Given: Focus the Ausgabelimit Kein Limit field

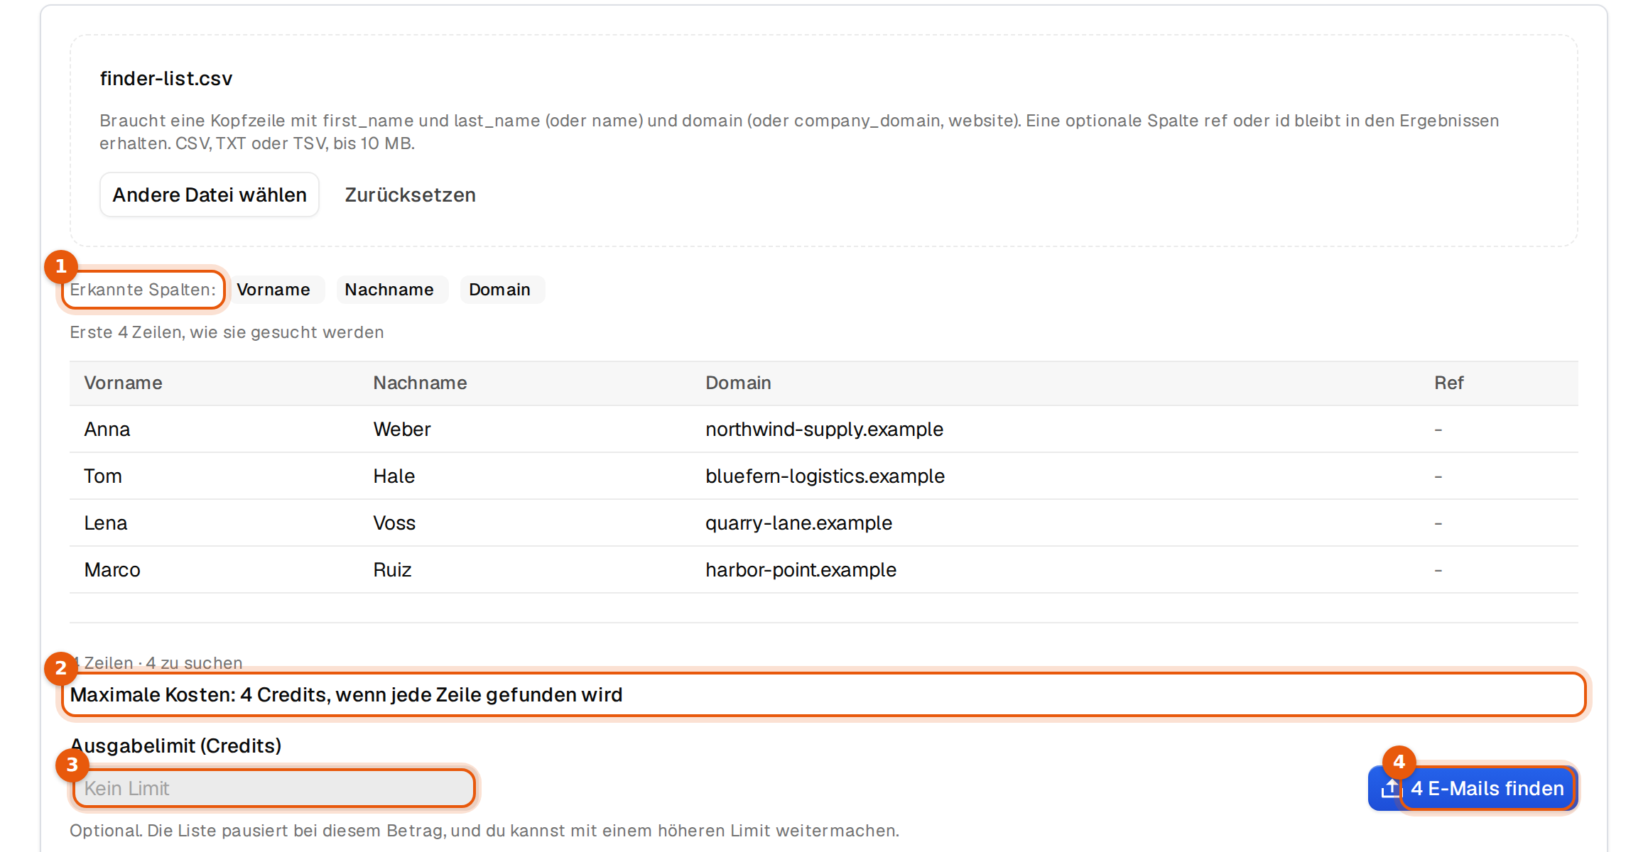Looking at the screenshot, I should click(273, 788).
